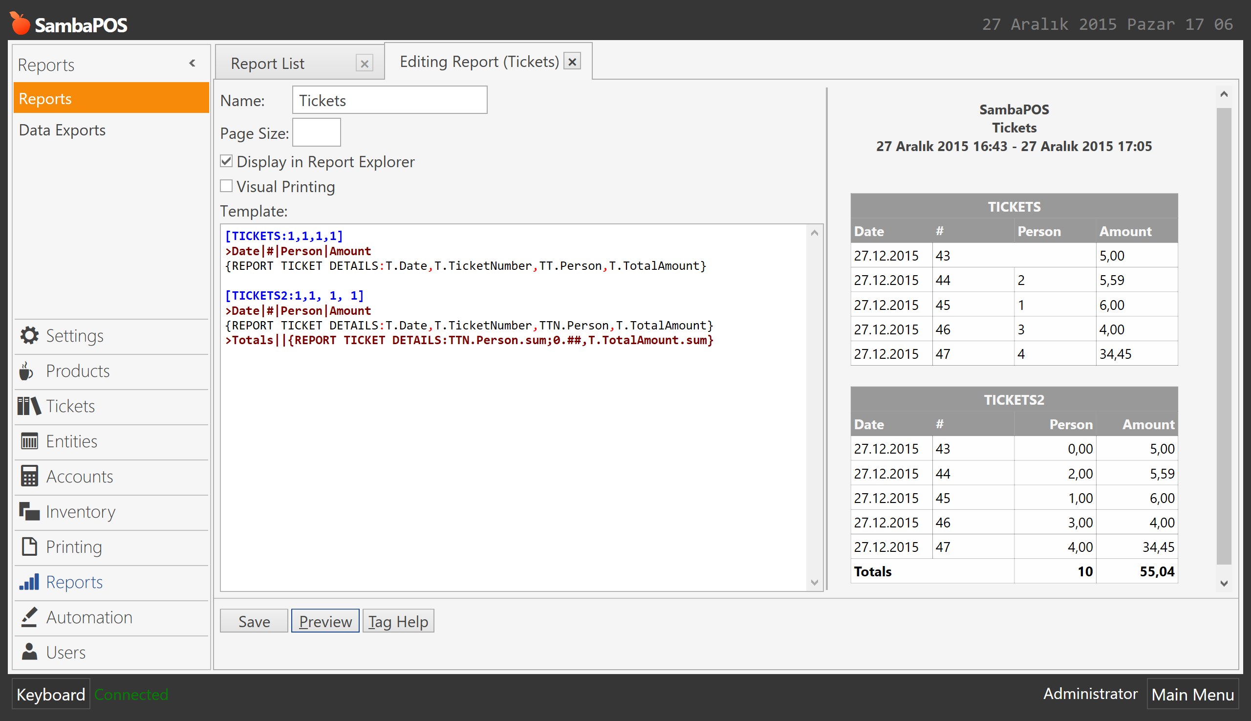This screenshot has height=721, width=1251.
Task: Click amount 34,45 in TICKETS table
Action: pyautogui.click(x=1115, y=353)
